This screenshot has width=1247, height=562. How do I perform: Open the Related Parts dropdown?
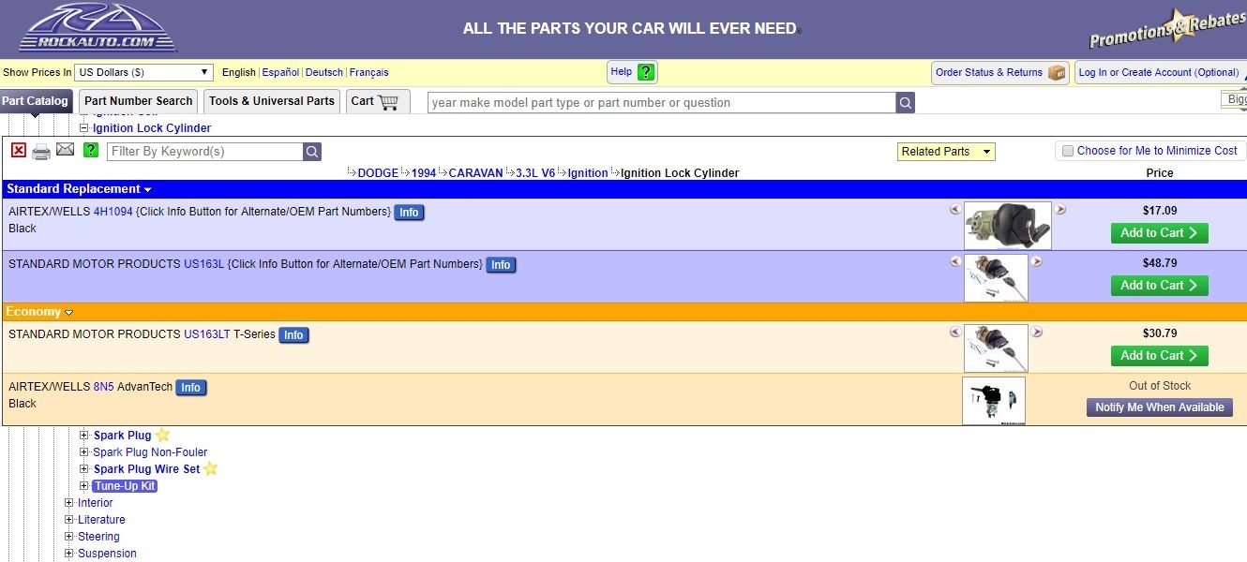[946, 152]
